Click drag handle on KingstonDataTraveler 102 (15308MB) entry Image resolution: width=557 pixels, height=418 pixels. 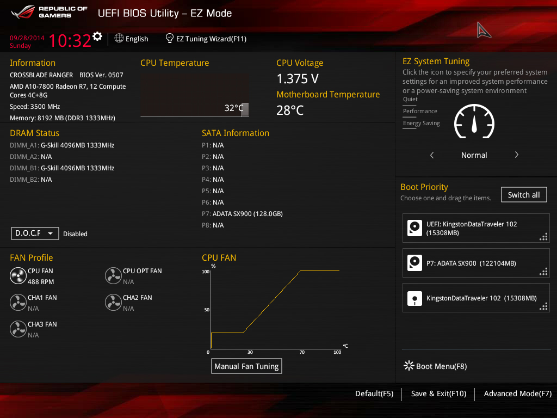coord(543,307)
